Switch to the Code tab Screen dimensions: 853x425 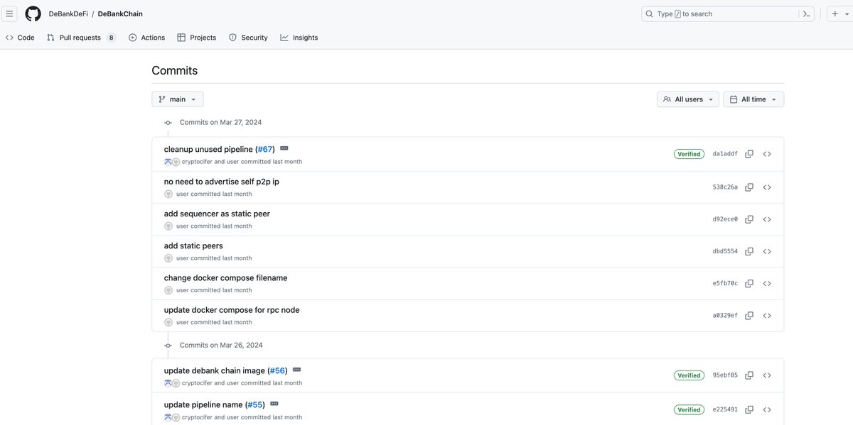(20, 38)
